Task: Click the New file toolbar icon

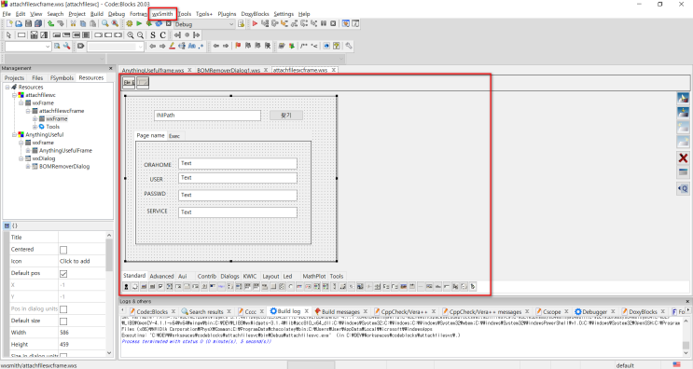Action: (9, 24)
